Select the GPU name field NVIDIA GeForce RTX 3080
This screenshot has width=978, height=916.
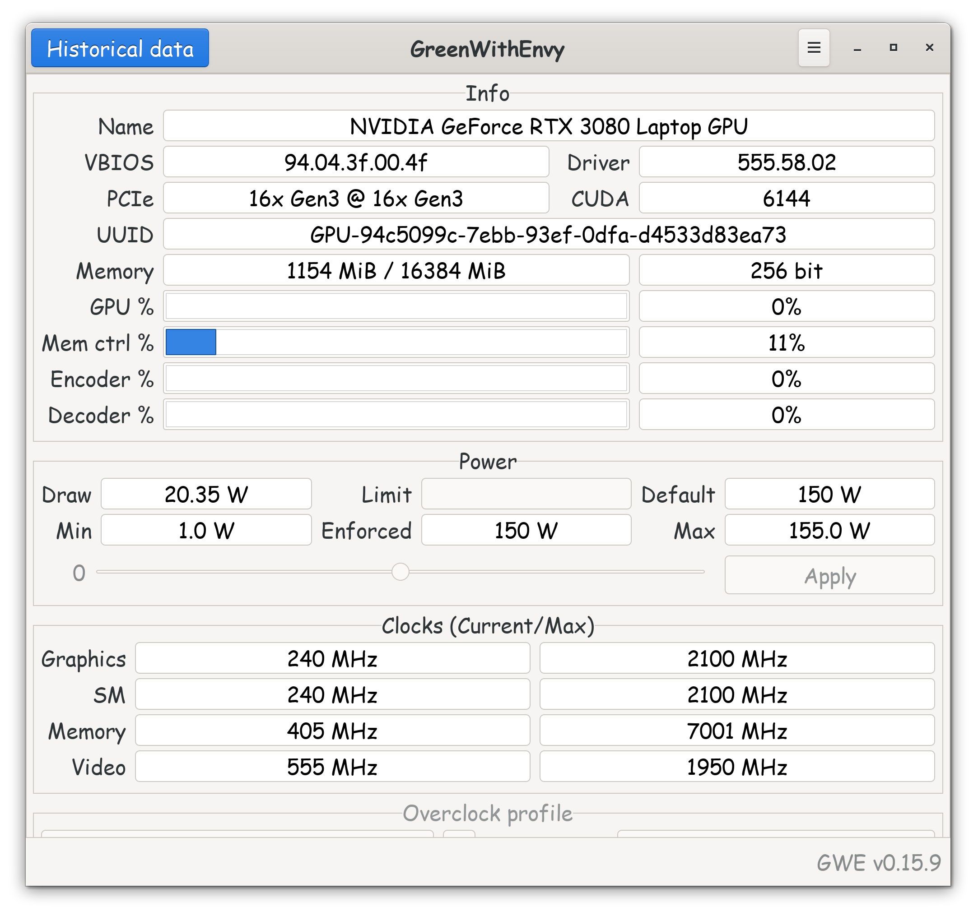[549, 126]
